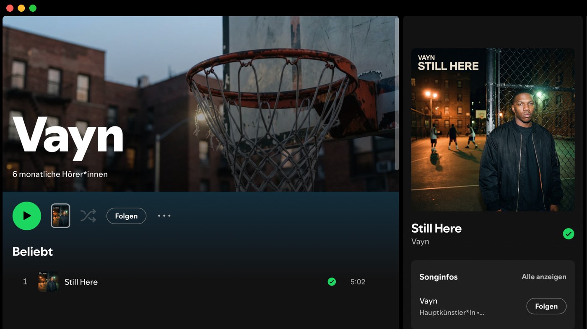This screenshot has width=587, height=329.
Task: Click the Songinfos heading
Action: click(439, 277)
